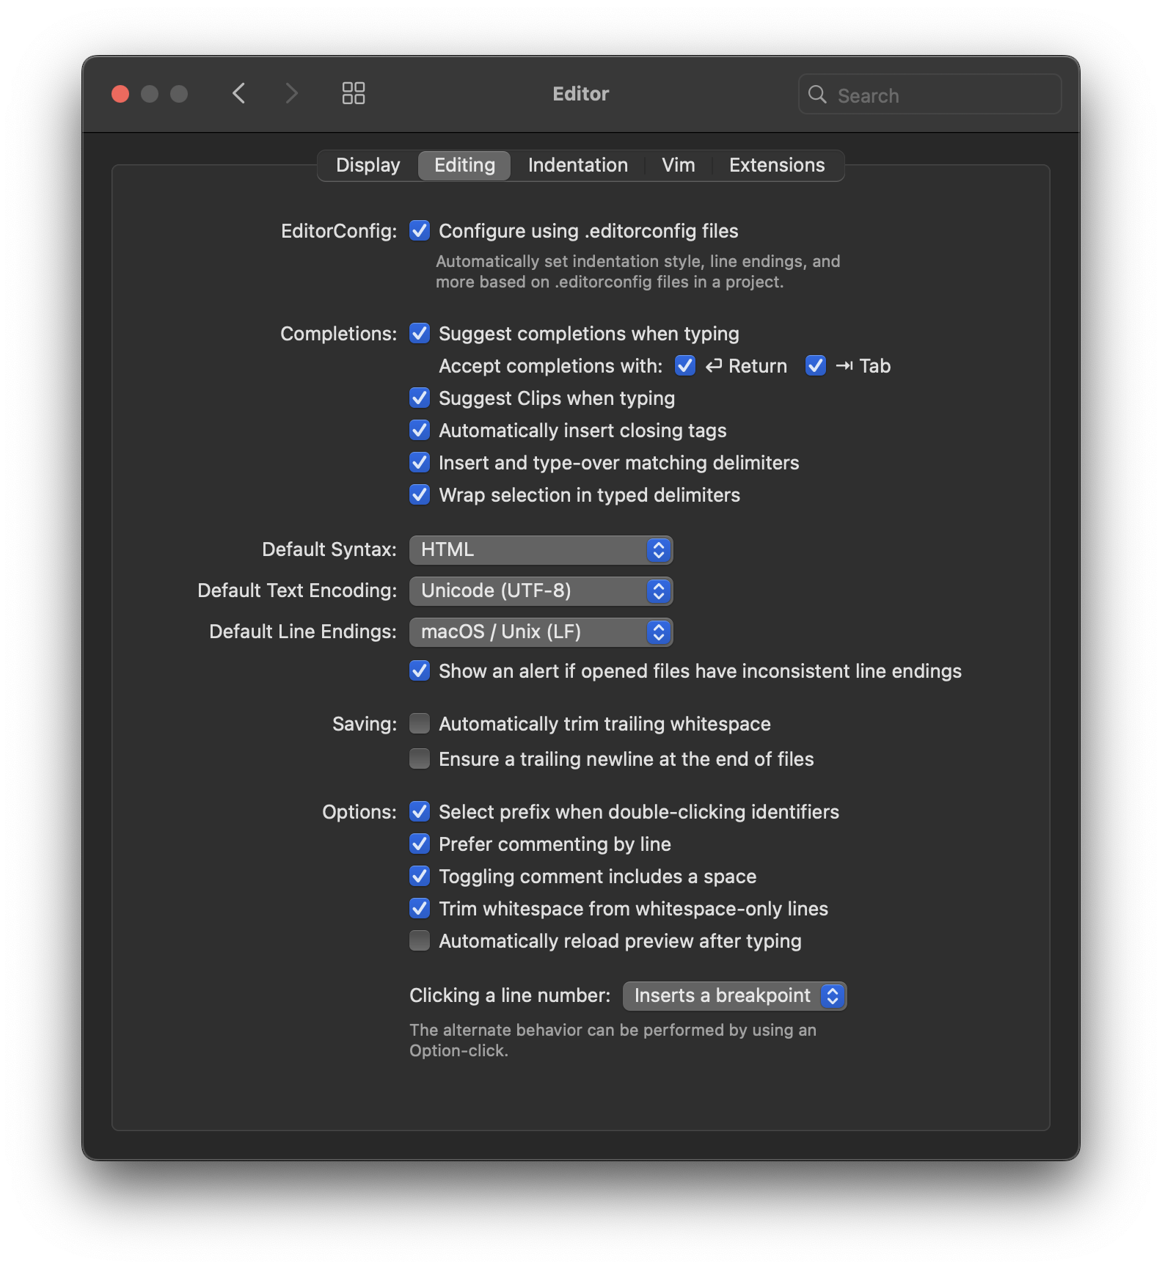
Task: Click the .editorconfig description text
Action: [x=637, y=271]
